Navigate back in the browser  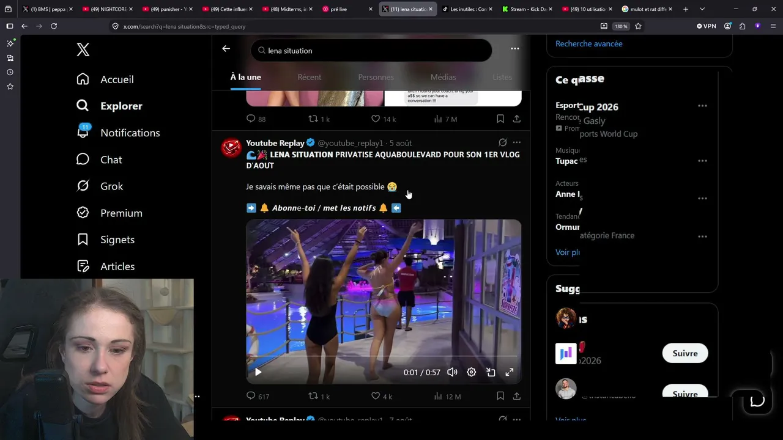click(24, 26)
